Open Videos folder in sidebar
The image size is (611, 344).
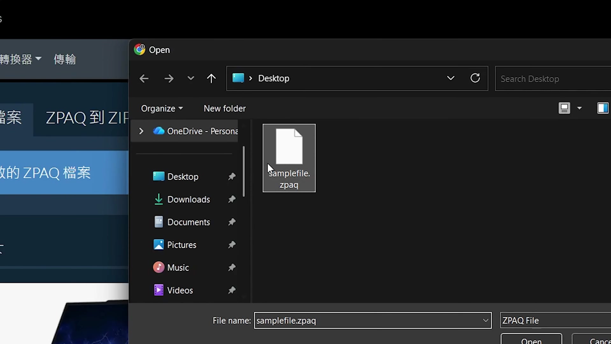[180, 290]
